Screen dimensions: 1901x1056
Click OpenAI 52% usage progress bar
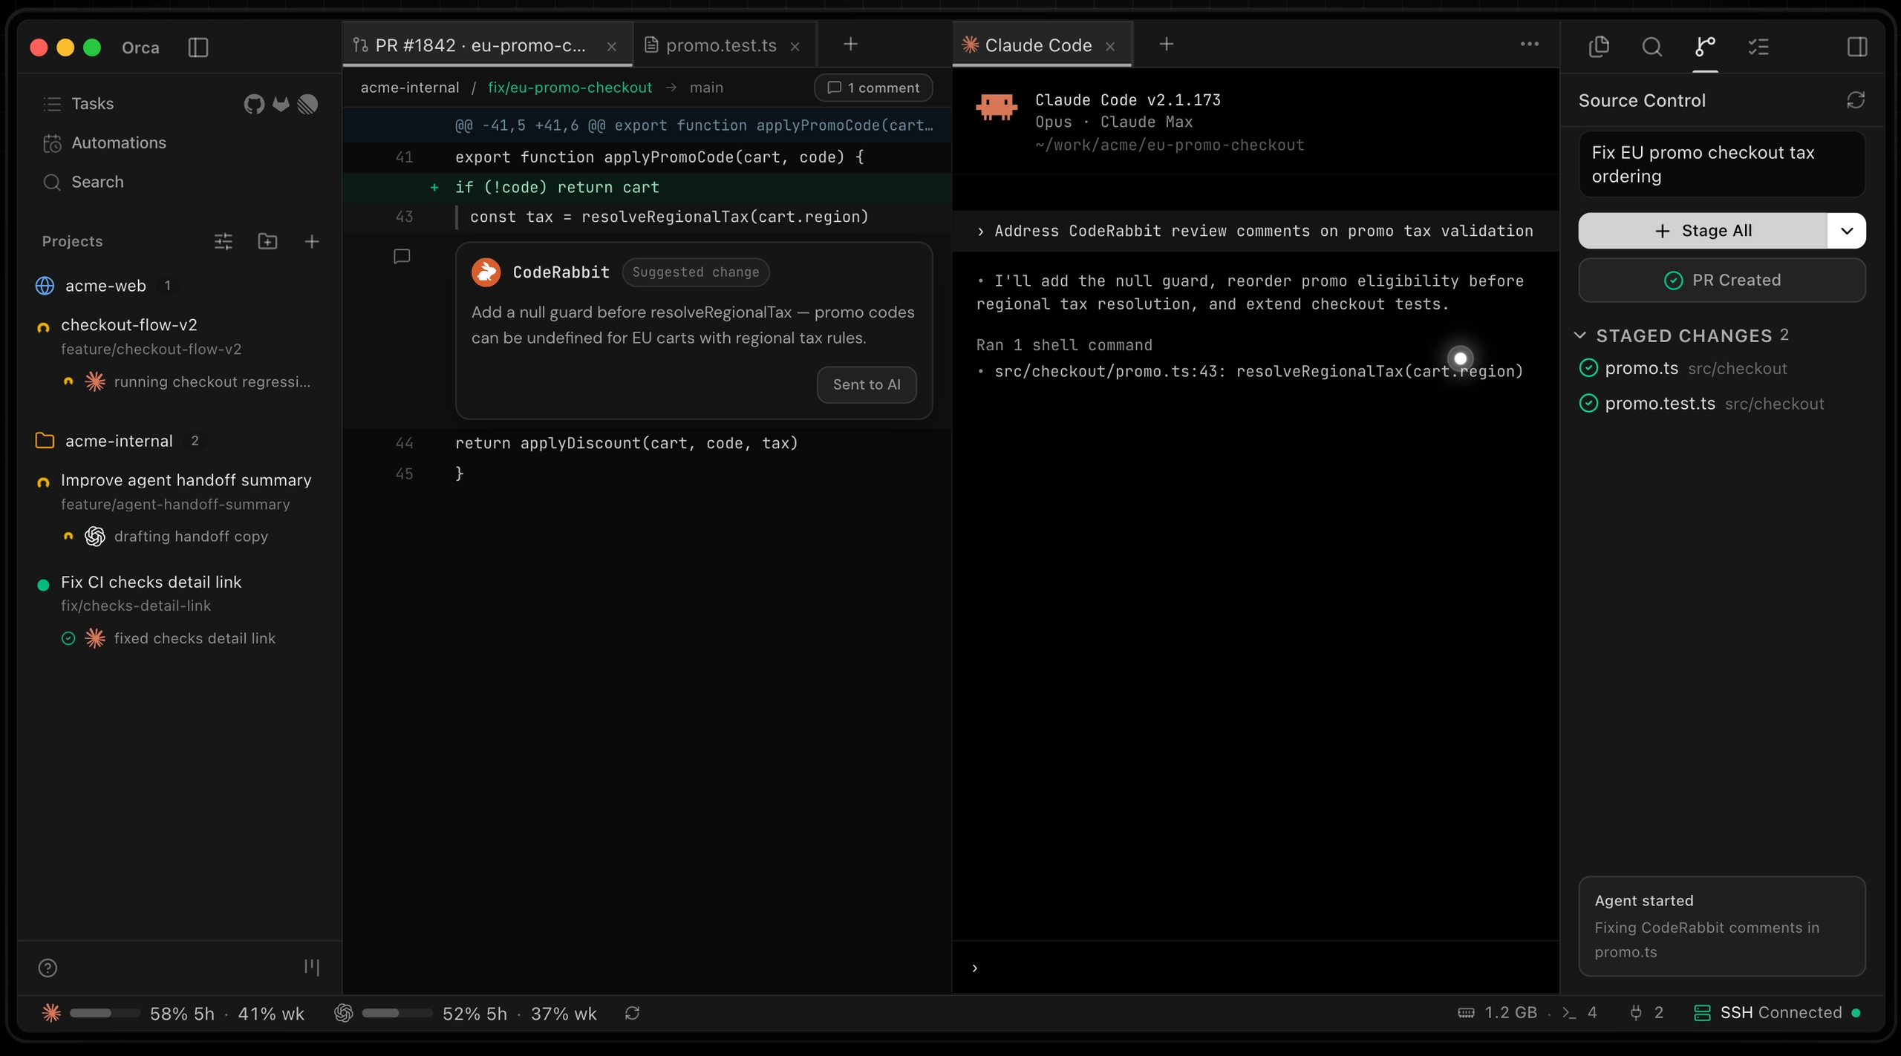pos(397,1013)
